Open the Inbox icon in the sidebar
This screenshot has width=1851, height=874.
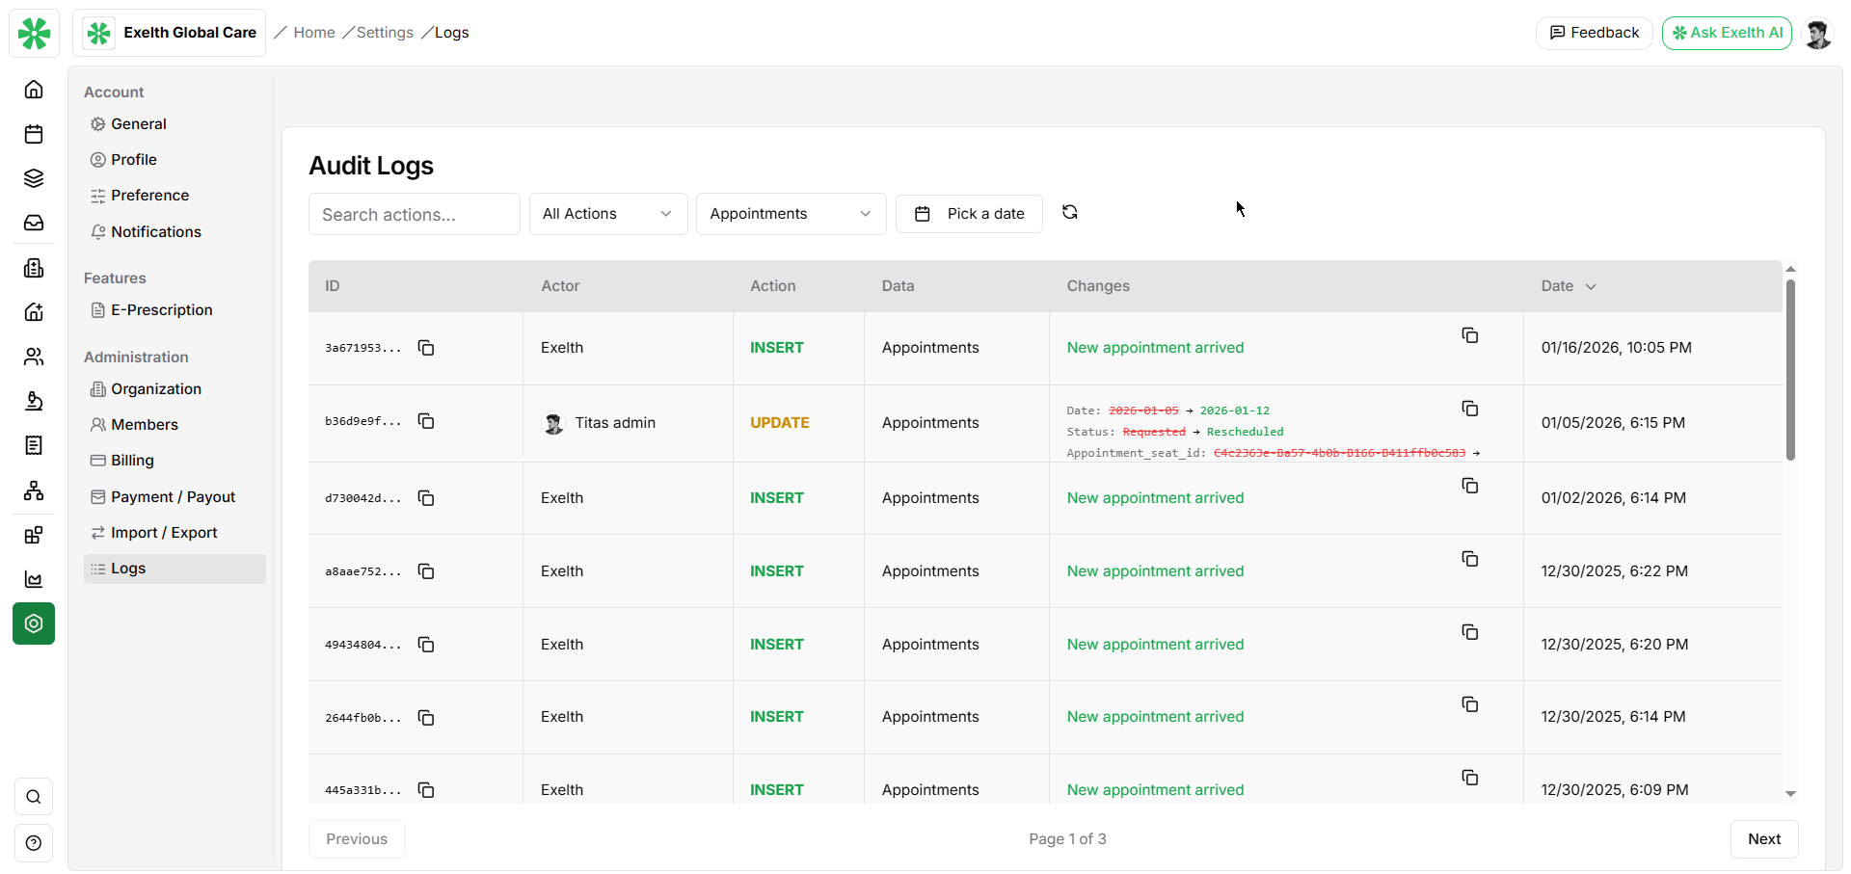click(x=34, y=223)
